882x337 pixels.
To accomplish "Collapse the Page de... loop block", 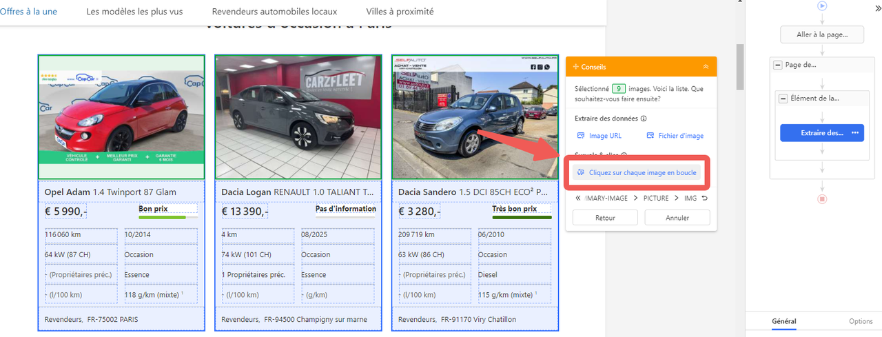I will click(x=778, y=65).
